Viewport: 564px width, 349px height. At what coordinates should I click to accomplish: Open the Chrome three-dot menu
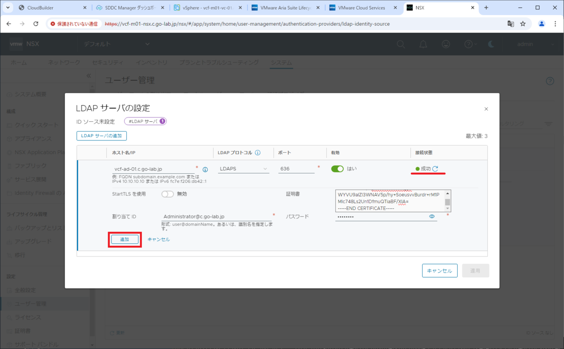click(x=555, y=23)
